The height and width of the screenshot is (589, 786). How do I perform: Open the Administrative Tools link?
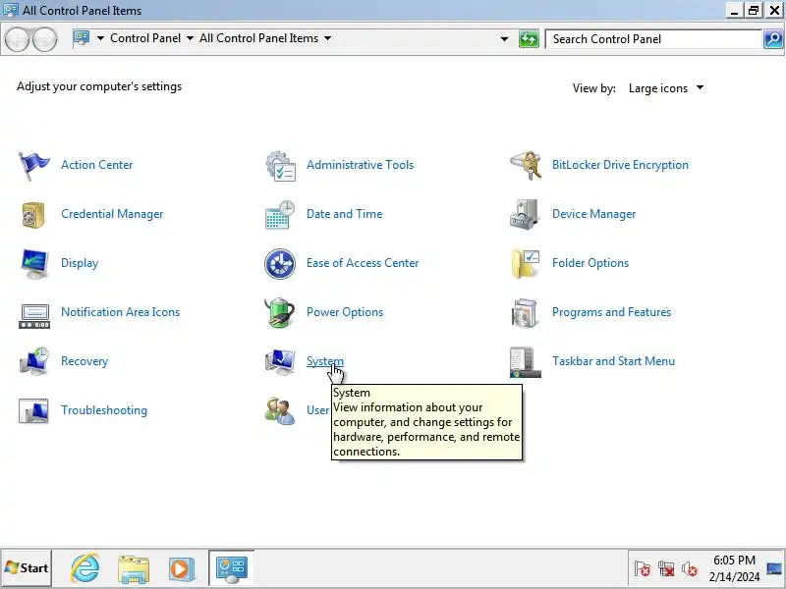(x=360, y=165)
